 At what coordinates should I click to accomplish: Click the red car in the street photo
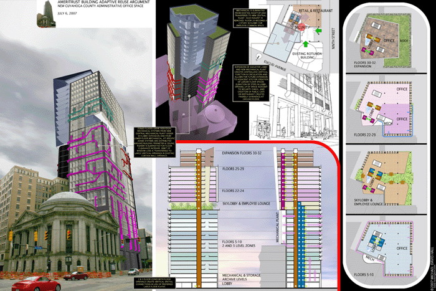coord(36,284)
